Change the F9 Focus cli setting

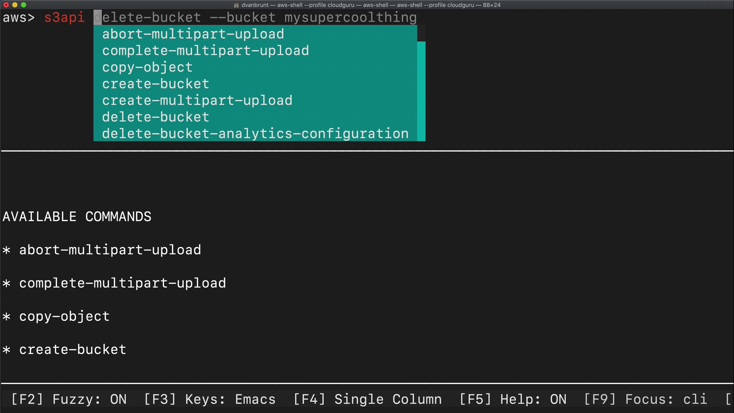click(x=645, y=399)
